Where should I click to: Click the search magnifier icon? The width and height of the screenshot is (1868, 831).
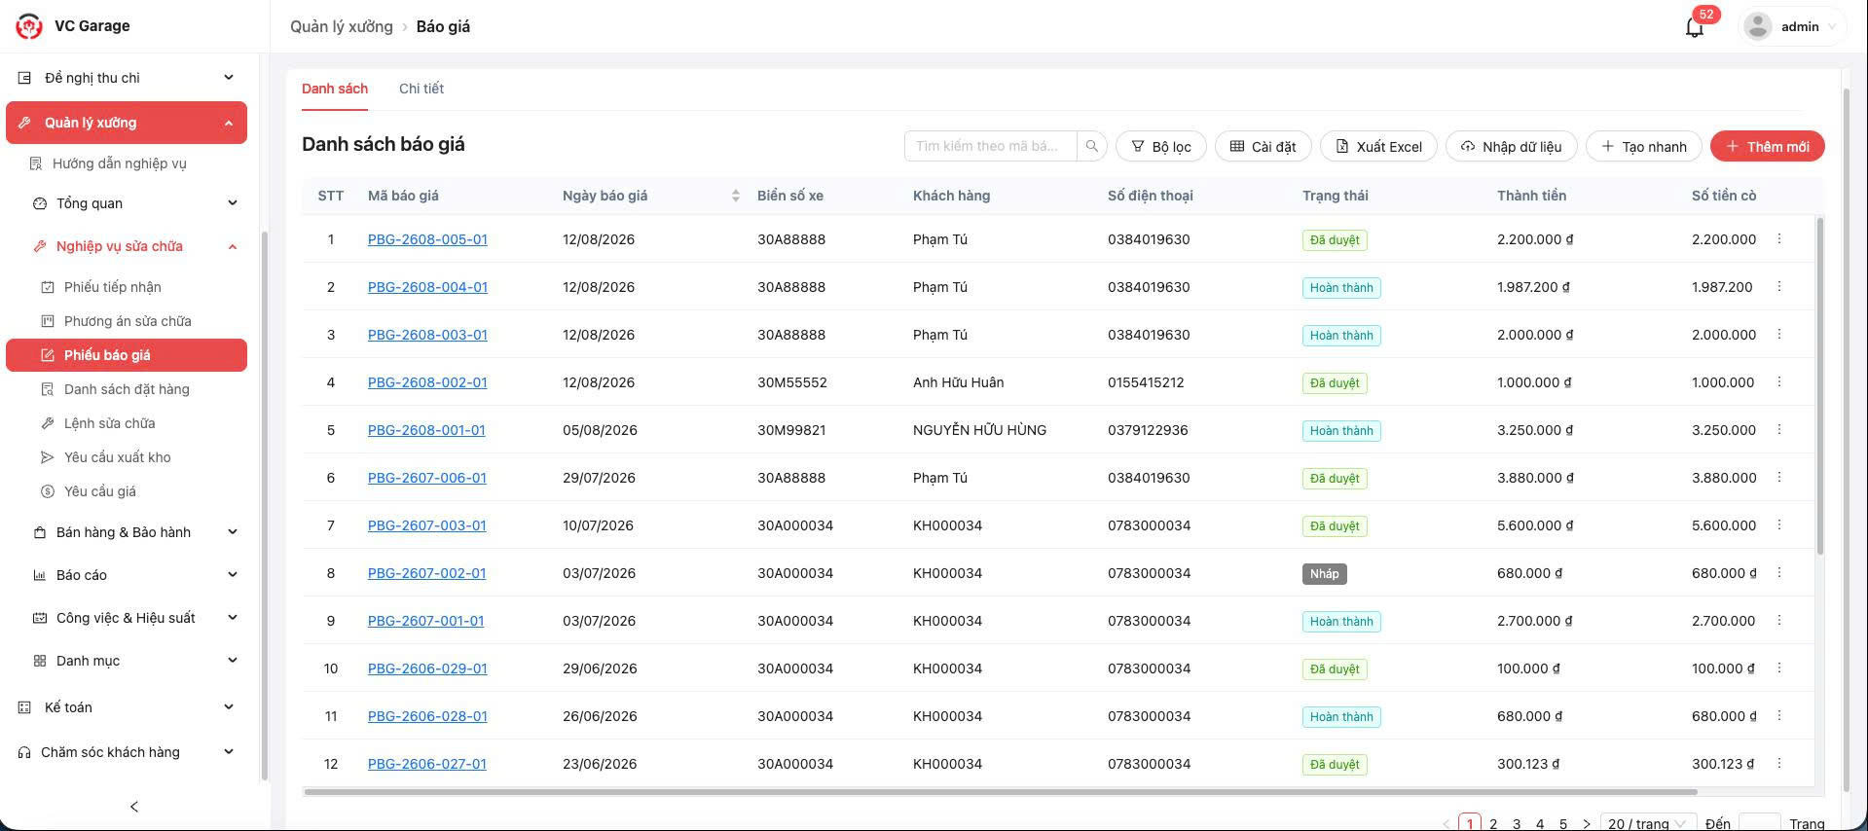(1092, 146)
